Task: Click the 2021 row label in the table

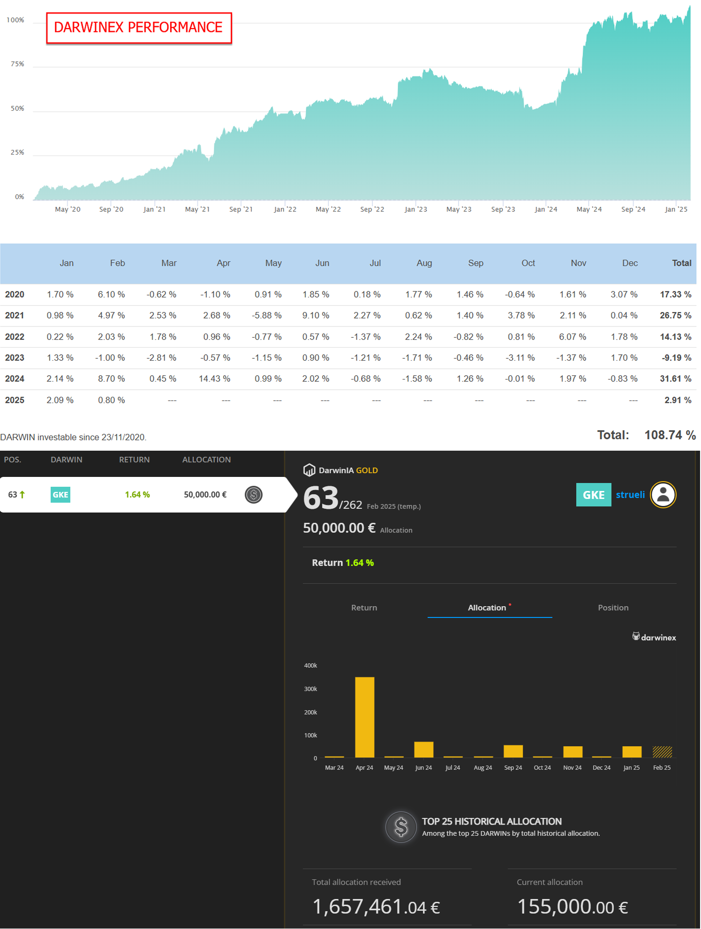Action: pyautogui.click(x=15, y=315)
